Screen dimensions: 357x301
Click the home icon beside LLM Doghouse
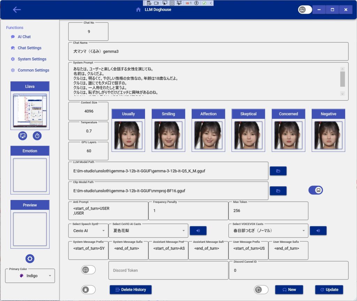[x=138, y=9]
